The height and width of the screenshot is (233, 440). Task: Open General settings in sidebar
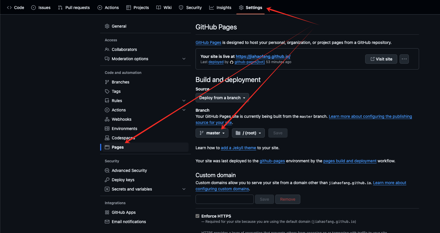coord(146,26)
